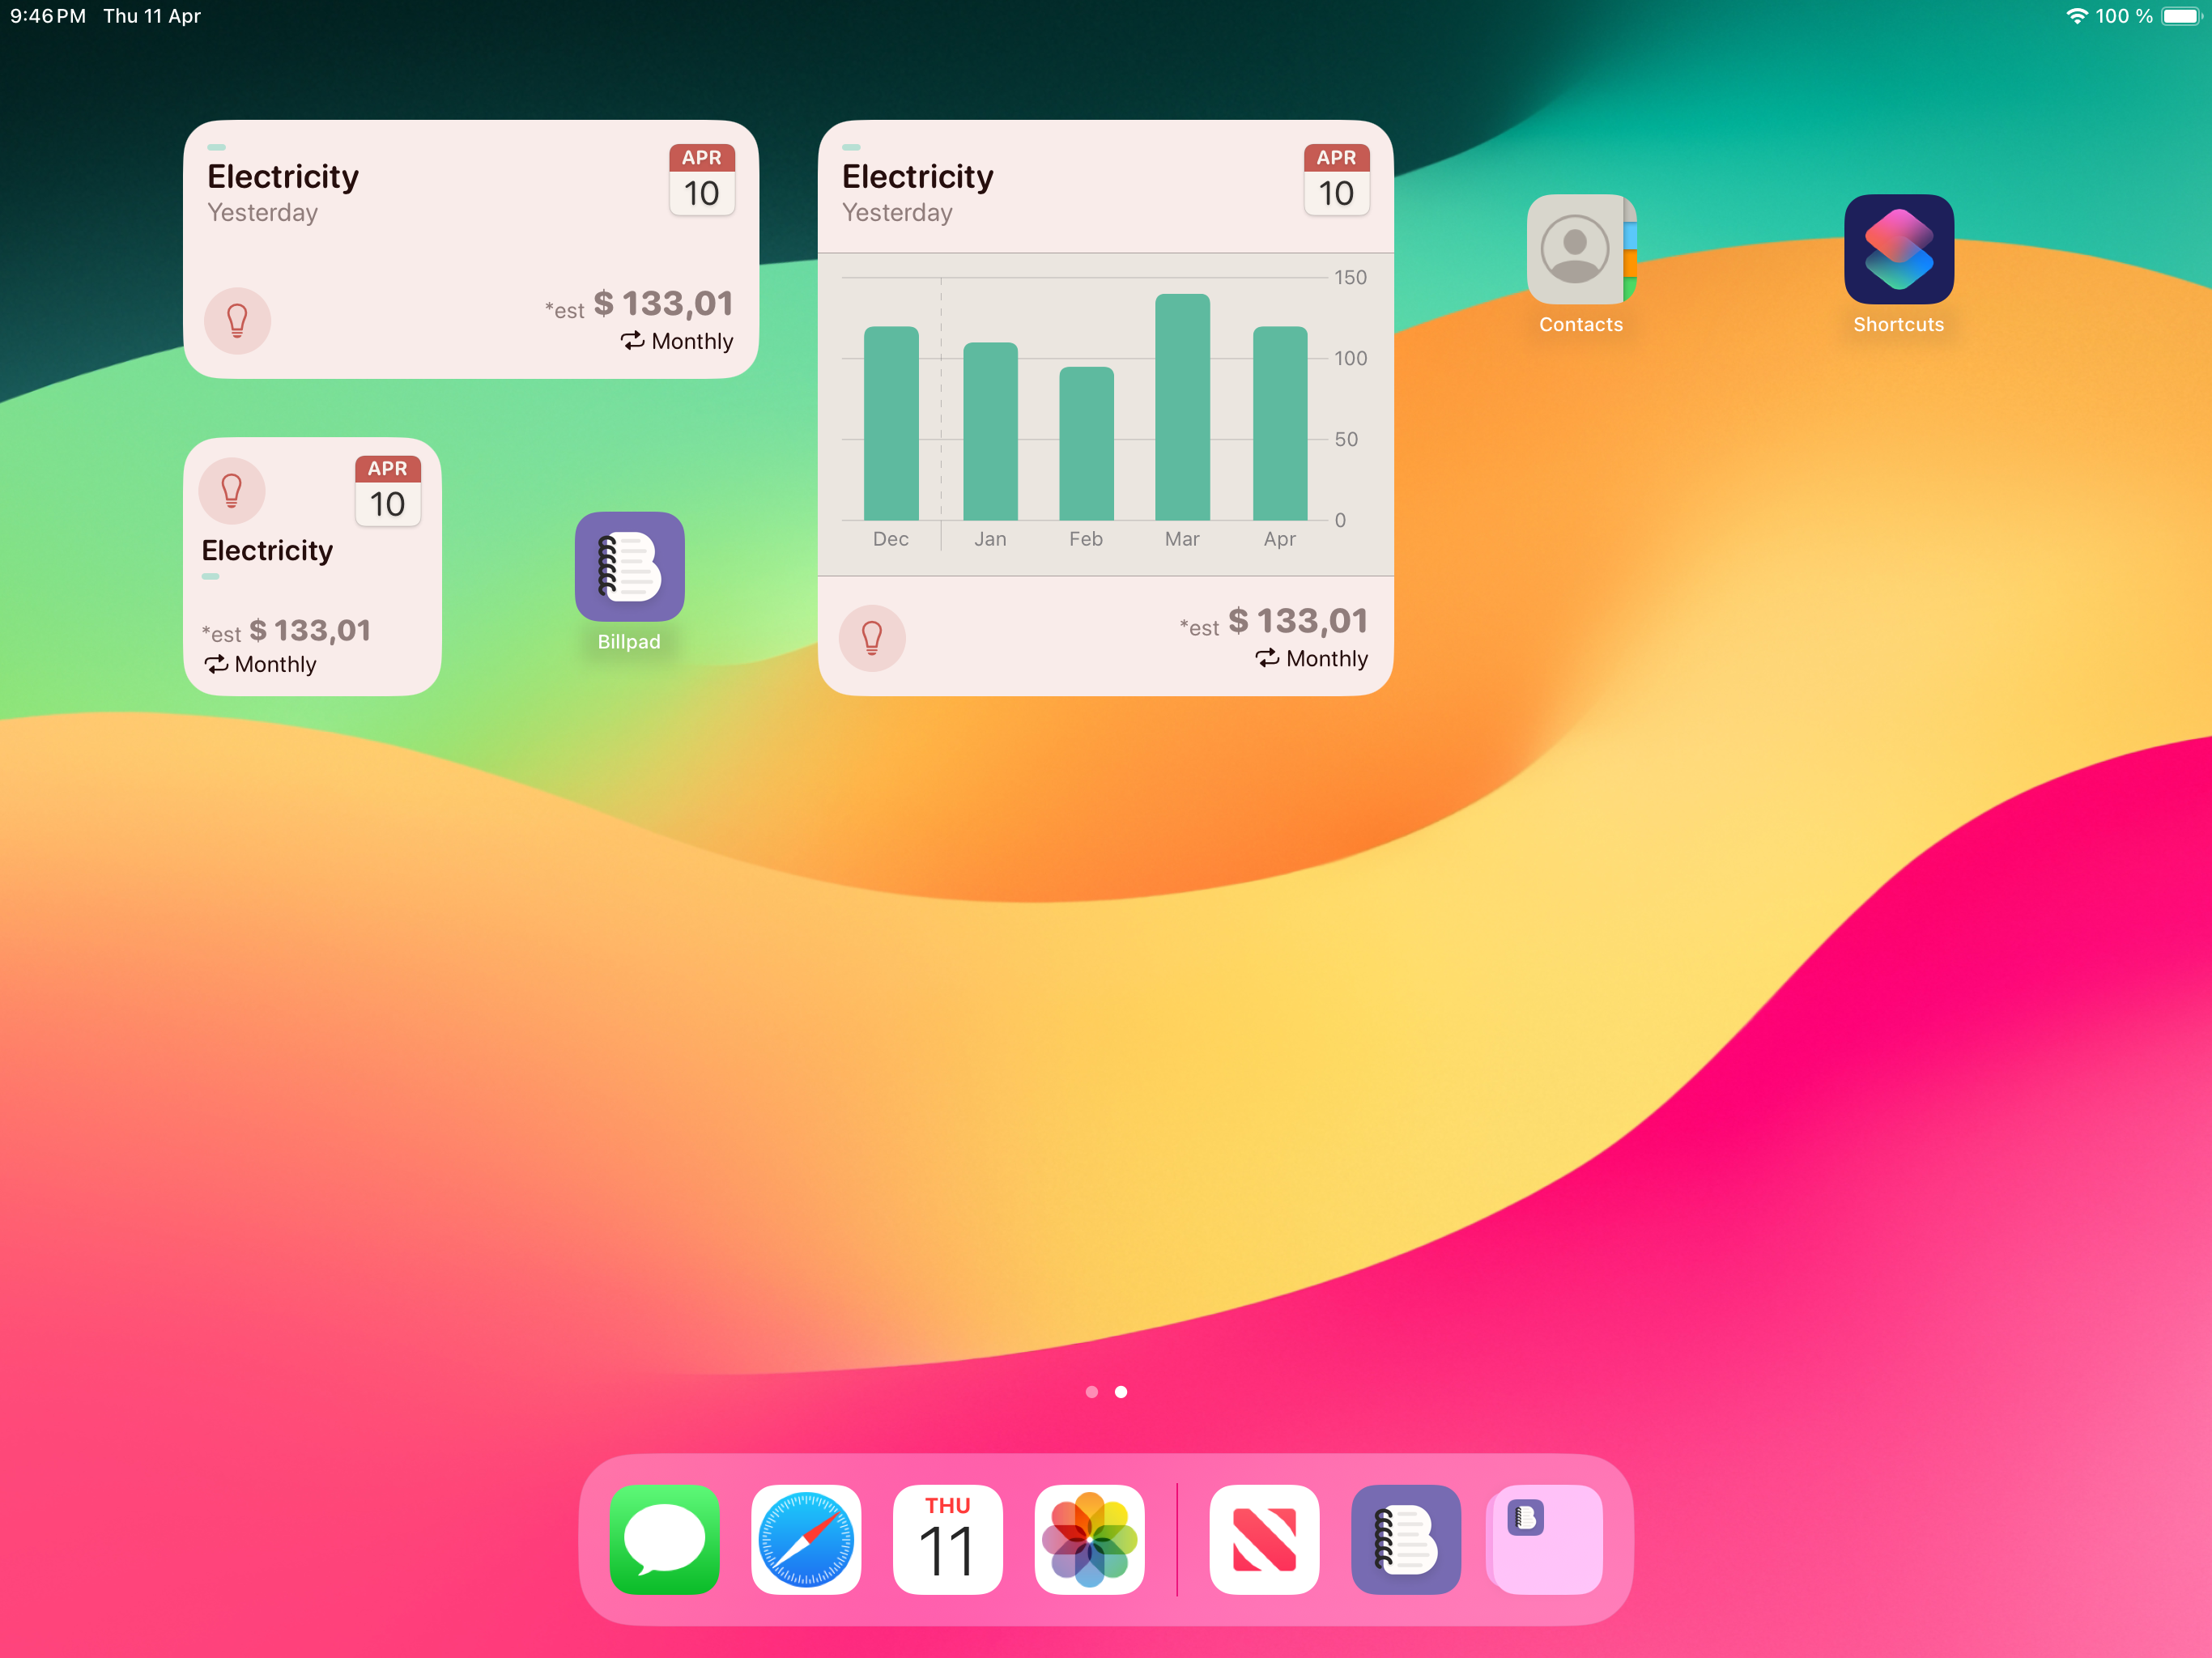Tap the $133,01 amount in large widget
Viewport: 2212px width, 1658px height.
click(1297, 621)
